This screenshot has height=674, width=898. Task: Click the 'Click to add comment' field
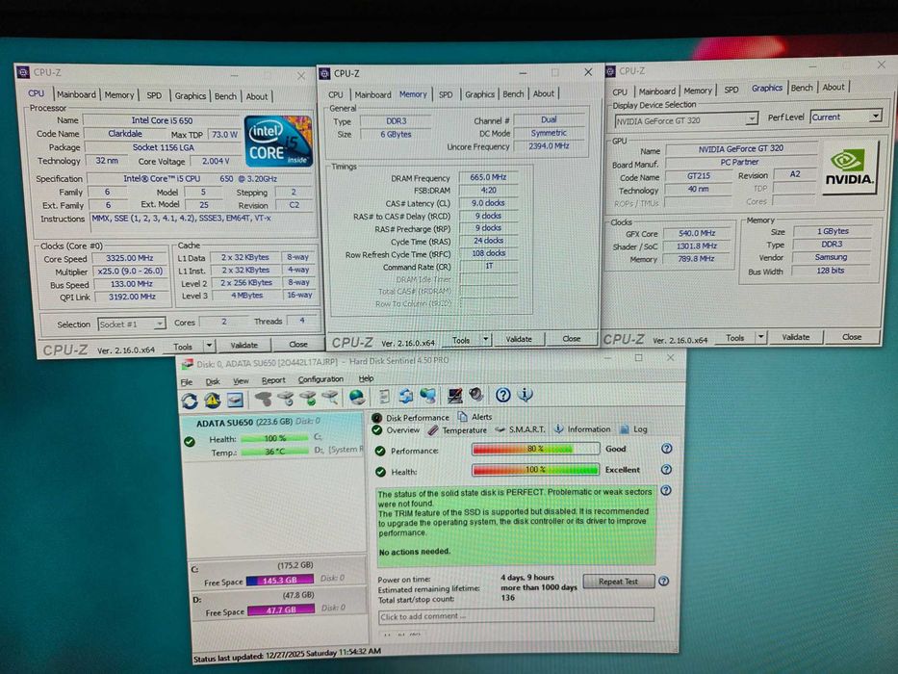tap(516, 616)
